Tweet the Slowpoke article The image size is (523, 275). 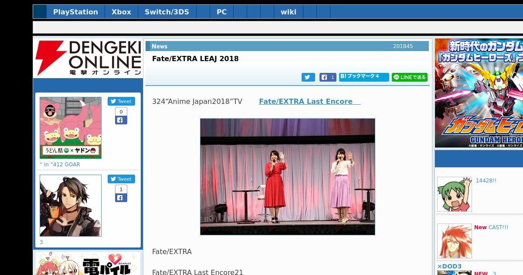coord(121,101)
